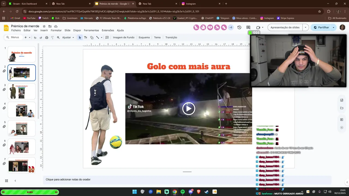This screenshot has height=196, width=349.
Task: Select slide 3 thumbnail
Action: click(22, 91)
